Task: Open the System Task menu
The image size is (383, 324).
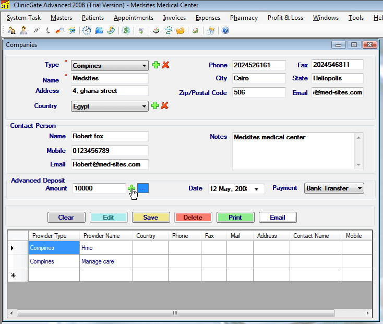Action: (x=23, y=18)
